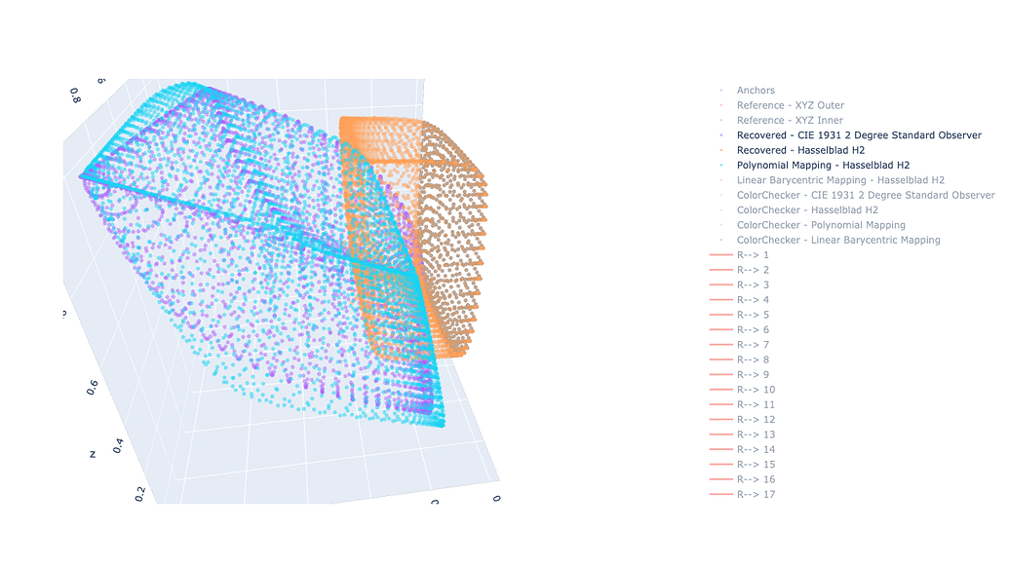This screenshot has width=1009, height=567.
Task: Click the ColorChecker - Polynomial Mapping marker symbol
Action: click(x=718, y=224)
